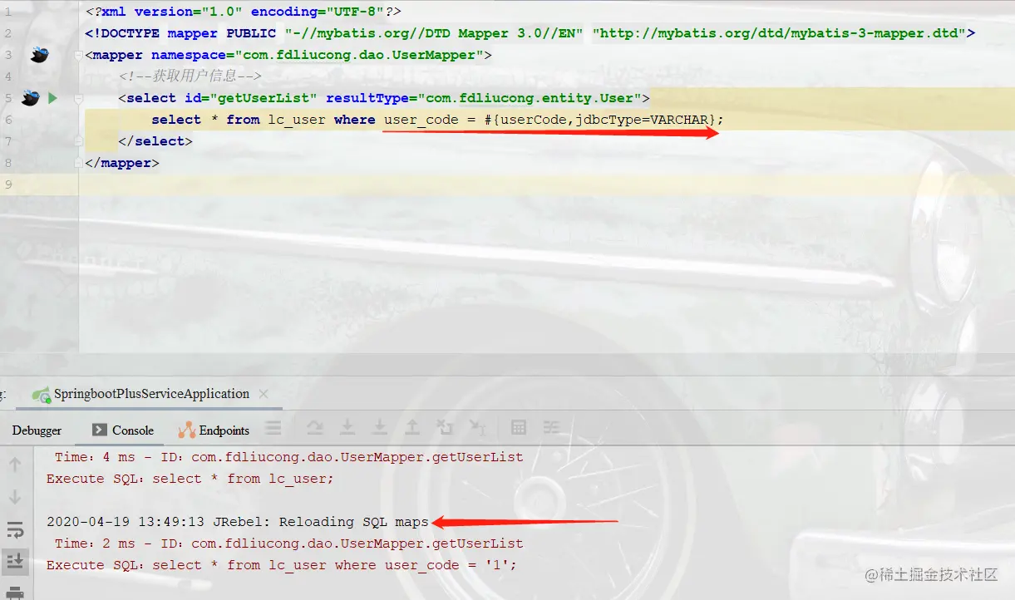Switch to the Endpoints tab
1015x600 pixels.
click(214, 430)
